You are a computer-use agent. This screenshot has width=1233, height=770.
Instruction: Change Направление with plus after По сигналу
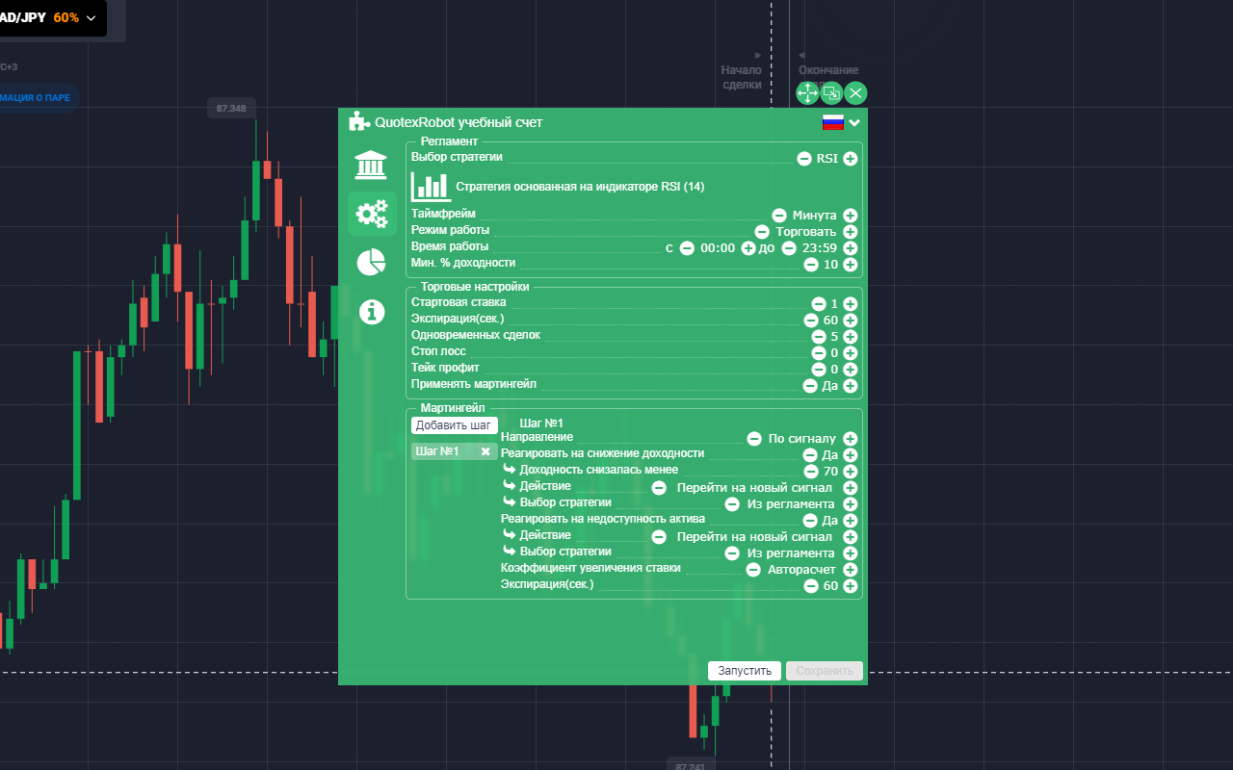(851, 439)
